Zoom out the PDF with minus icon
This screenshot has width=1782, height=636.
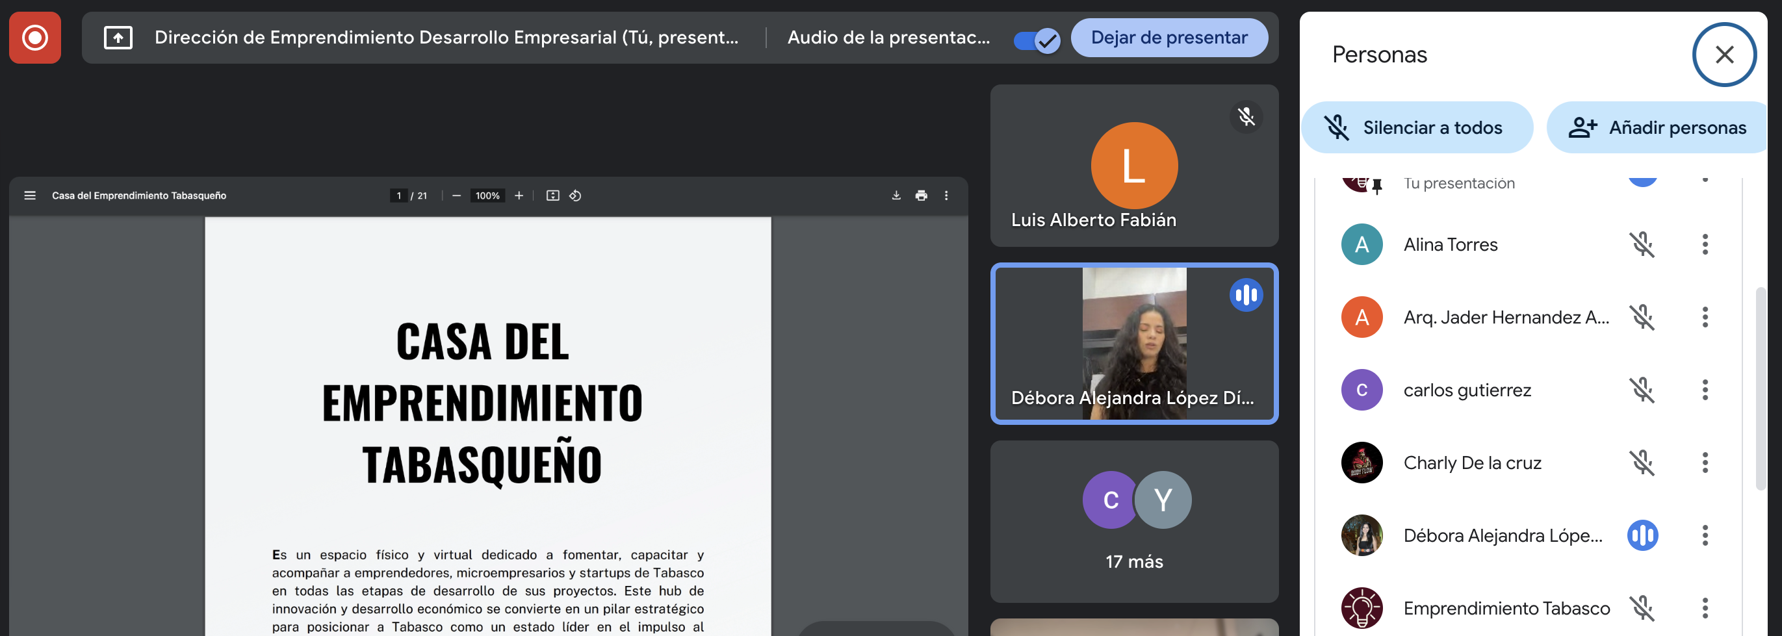click(x=456, y=196)
